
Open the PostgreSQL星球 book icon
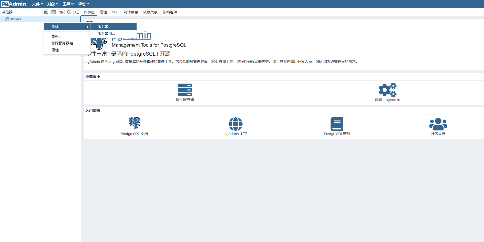coord(337,124)
